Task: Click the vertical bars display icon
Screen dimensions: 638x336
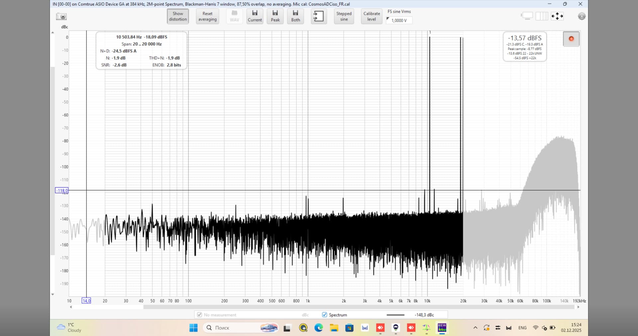Action: click(542, 16)
